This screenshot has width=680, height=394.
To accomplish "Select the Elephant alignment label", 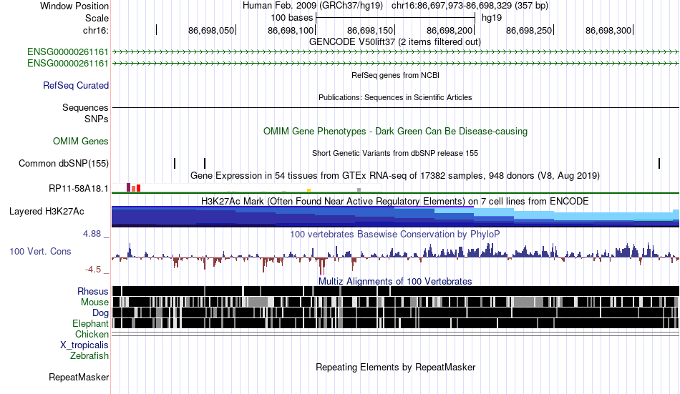I will (91, 324).
